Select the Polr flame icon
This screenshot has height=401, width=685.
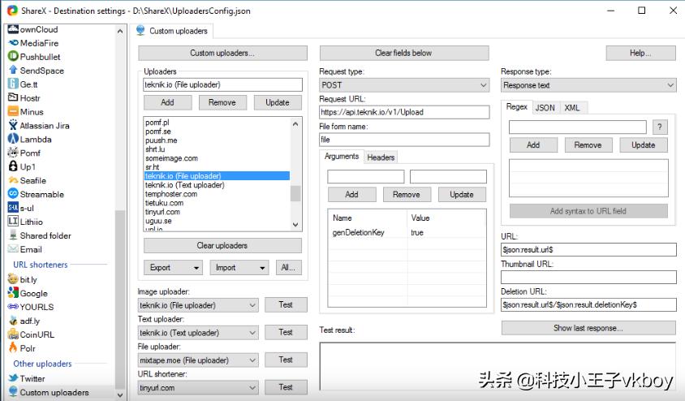(x=13, y=347)
